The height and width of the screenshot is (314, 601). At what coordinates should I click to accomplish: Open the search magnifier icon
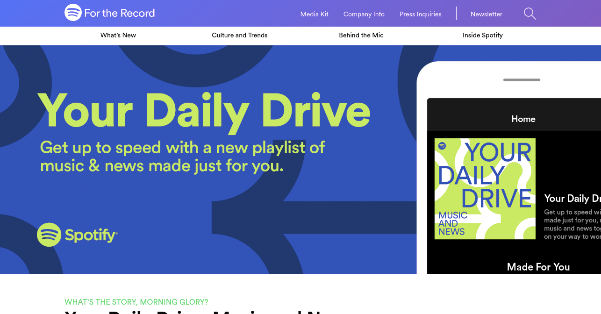pyautogui.click(x=530, y=14)
